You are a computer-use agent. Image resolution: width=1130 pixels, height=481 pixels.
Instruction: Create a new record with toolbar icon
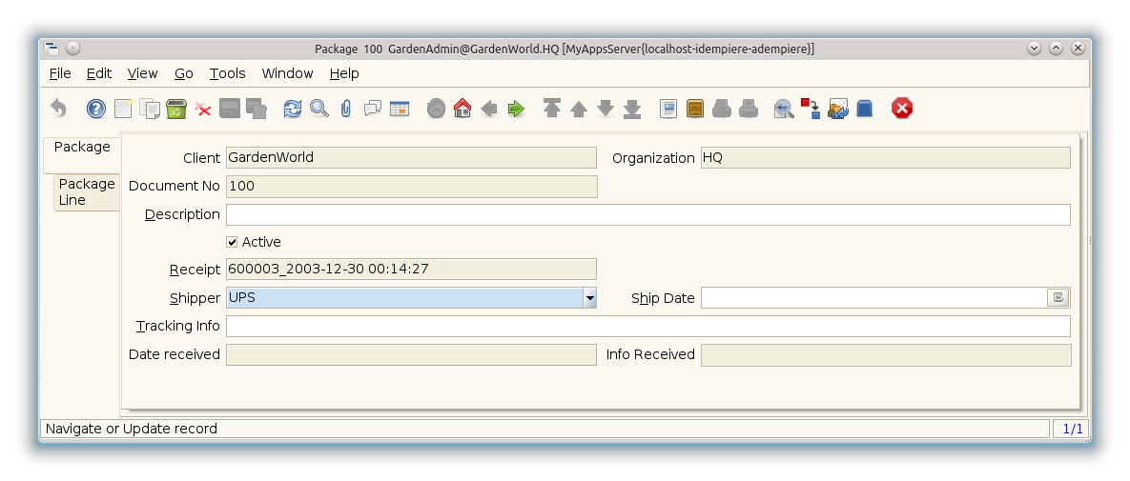(x=123, y=109)
